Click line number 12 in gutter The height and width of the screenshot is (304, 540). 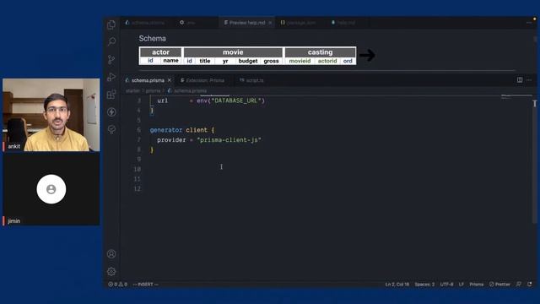point(137,189)
